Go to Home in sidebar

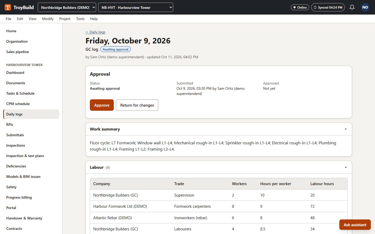coord(31,31)
